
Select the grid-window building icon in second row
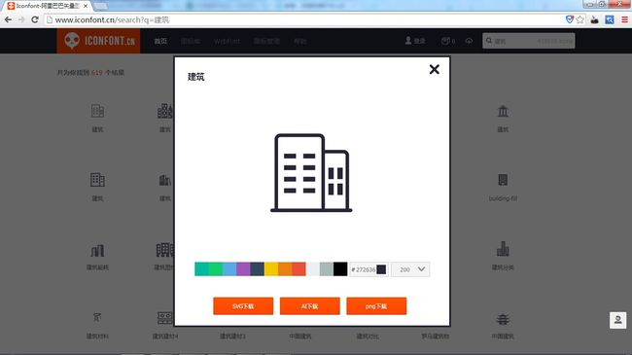click(97, 180)
